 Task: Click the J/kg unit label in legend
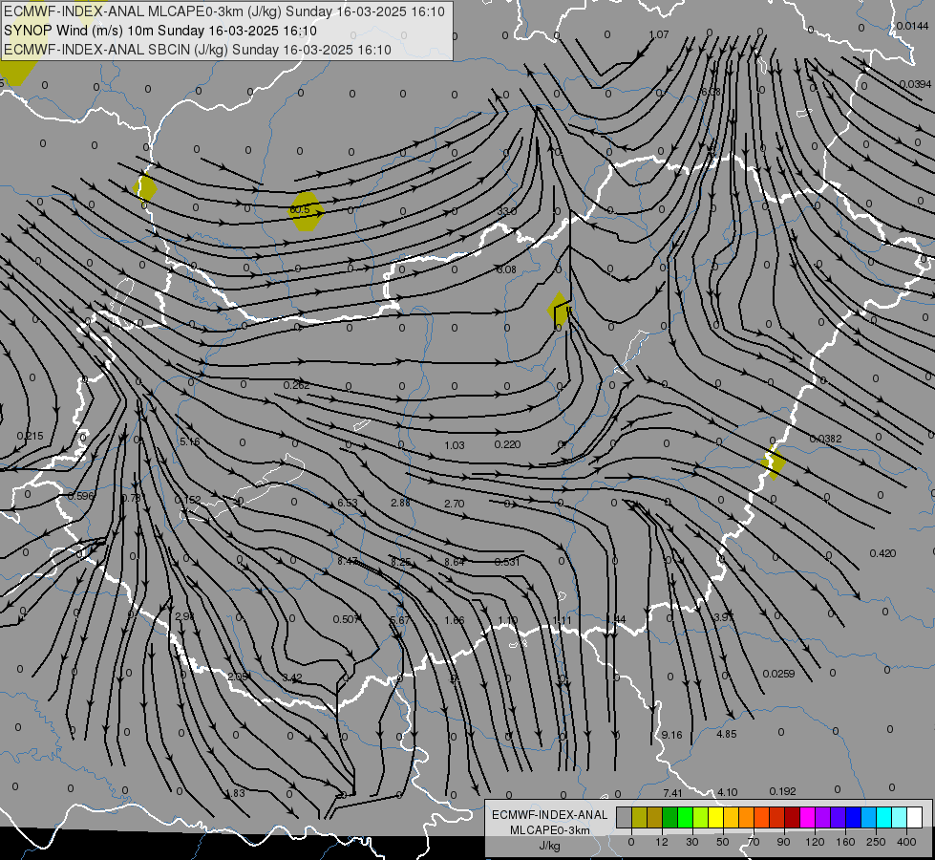click(x=549, y=846)
